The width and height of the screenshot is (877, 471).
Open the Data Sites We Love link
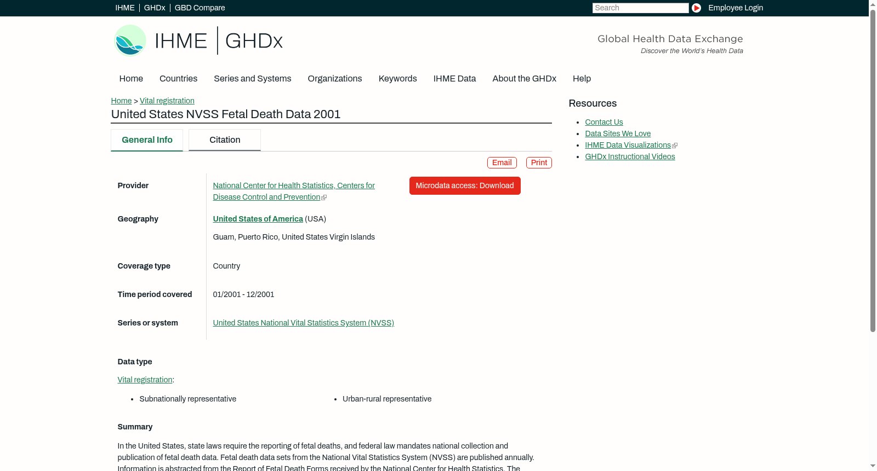(618, 133)
